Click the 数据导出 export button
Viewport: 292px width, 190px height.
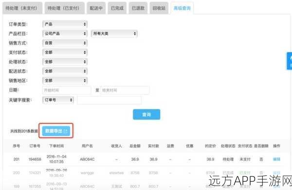56,131
